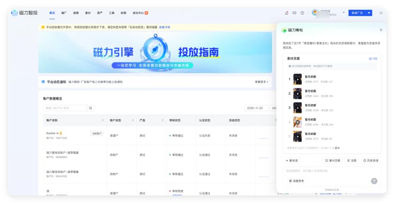Switch to the 概览 tab

(x=52, y=13)
